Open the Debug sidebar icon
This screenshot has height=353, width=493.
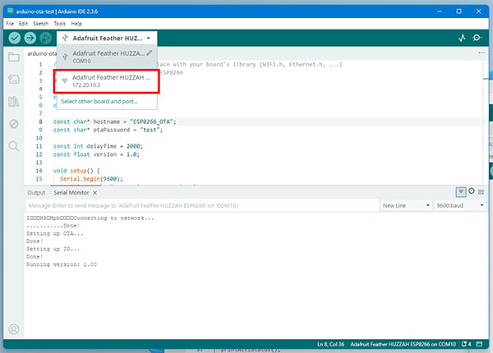(14, 124)
